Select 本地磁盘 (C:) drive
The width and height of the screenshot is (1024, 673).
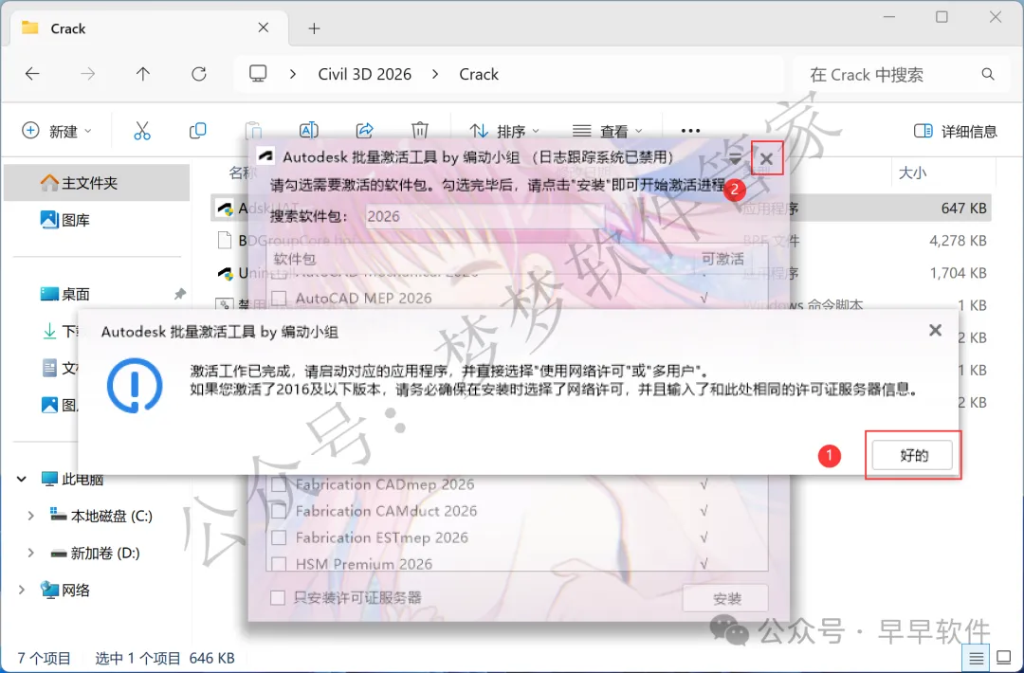click(101, 517)
